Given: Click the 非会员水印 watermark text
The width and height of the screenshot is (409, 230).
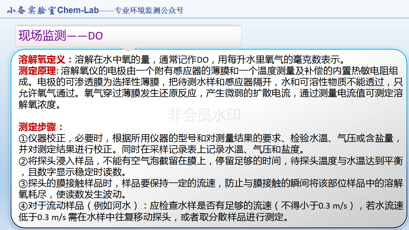Looking at the screenshot, I should point(204,116).
